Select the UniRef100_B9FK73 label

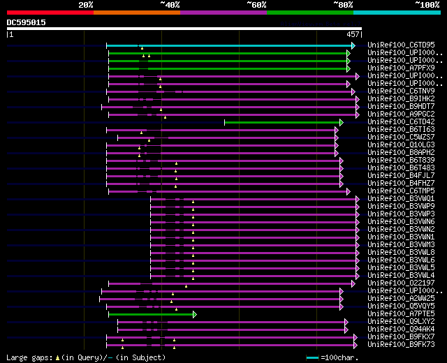(x=401, y=345)
